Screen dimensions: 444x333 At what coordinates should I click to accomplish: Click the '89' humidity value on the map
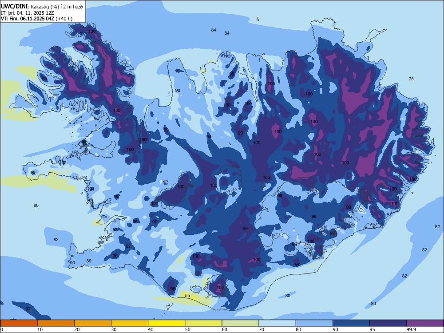click(89, 261)
